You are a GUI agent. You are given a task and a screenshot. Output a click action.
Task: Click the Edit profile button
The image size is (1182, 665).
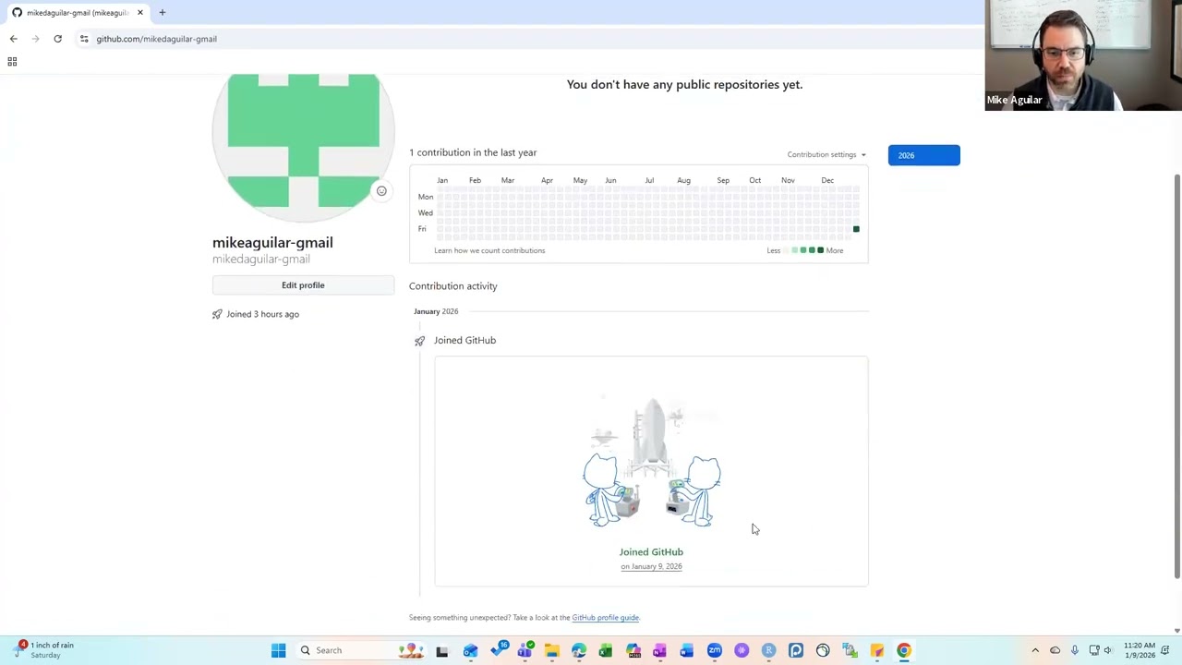click(303, 285)
